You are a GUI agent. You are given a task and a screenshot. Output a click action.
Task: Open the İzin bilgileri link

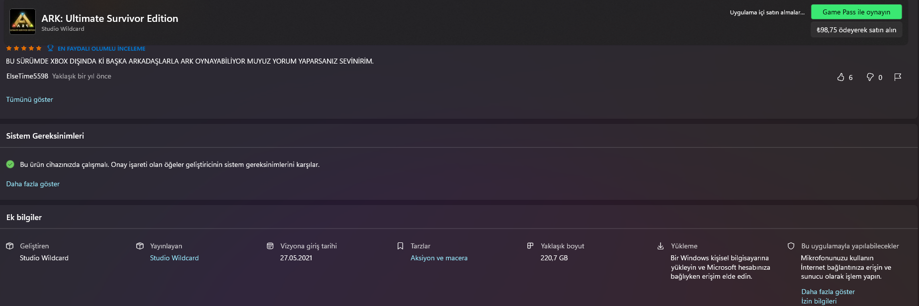(819, 301)
